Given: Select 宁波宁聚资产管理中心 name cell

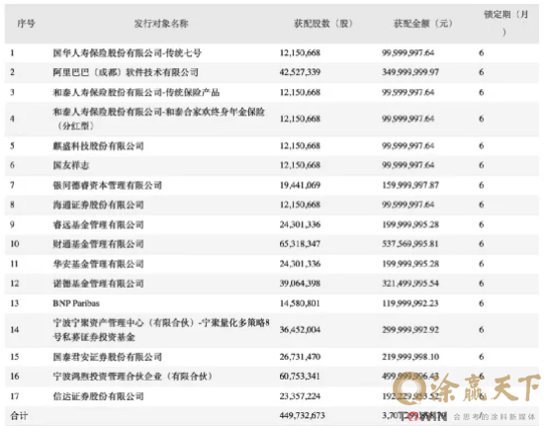Looking at the screenshot, I should tap(161, 330).
